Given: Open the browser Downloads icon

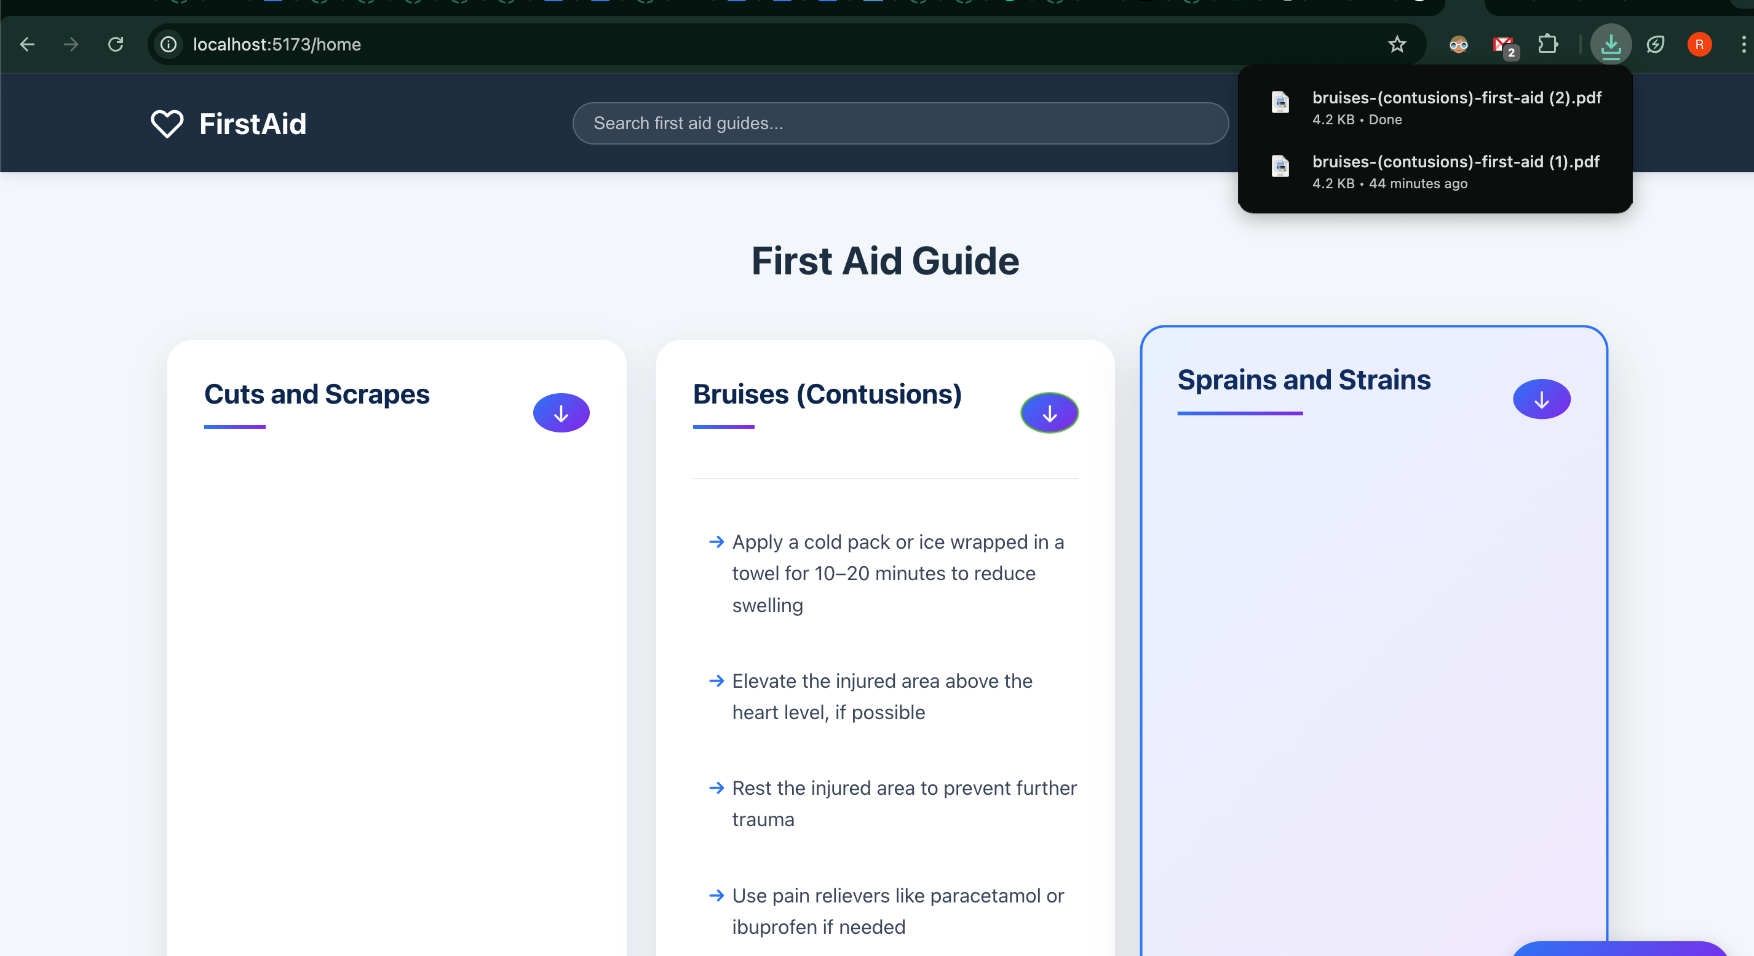Looking at the screenshot, I should (x=1610, y=45).
